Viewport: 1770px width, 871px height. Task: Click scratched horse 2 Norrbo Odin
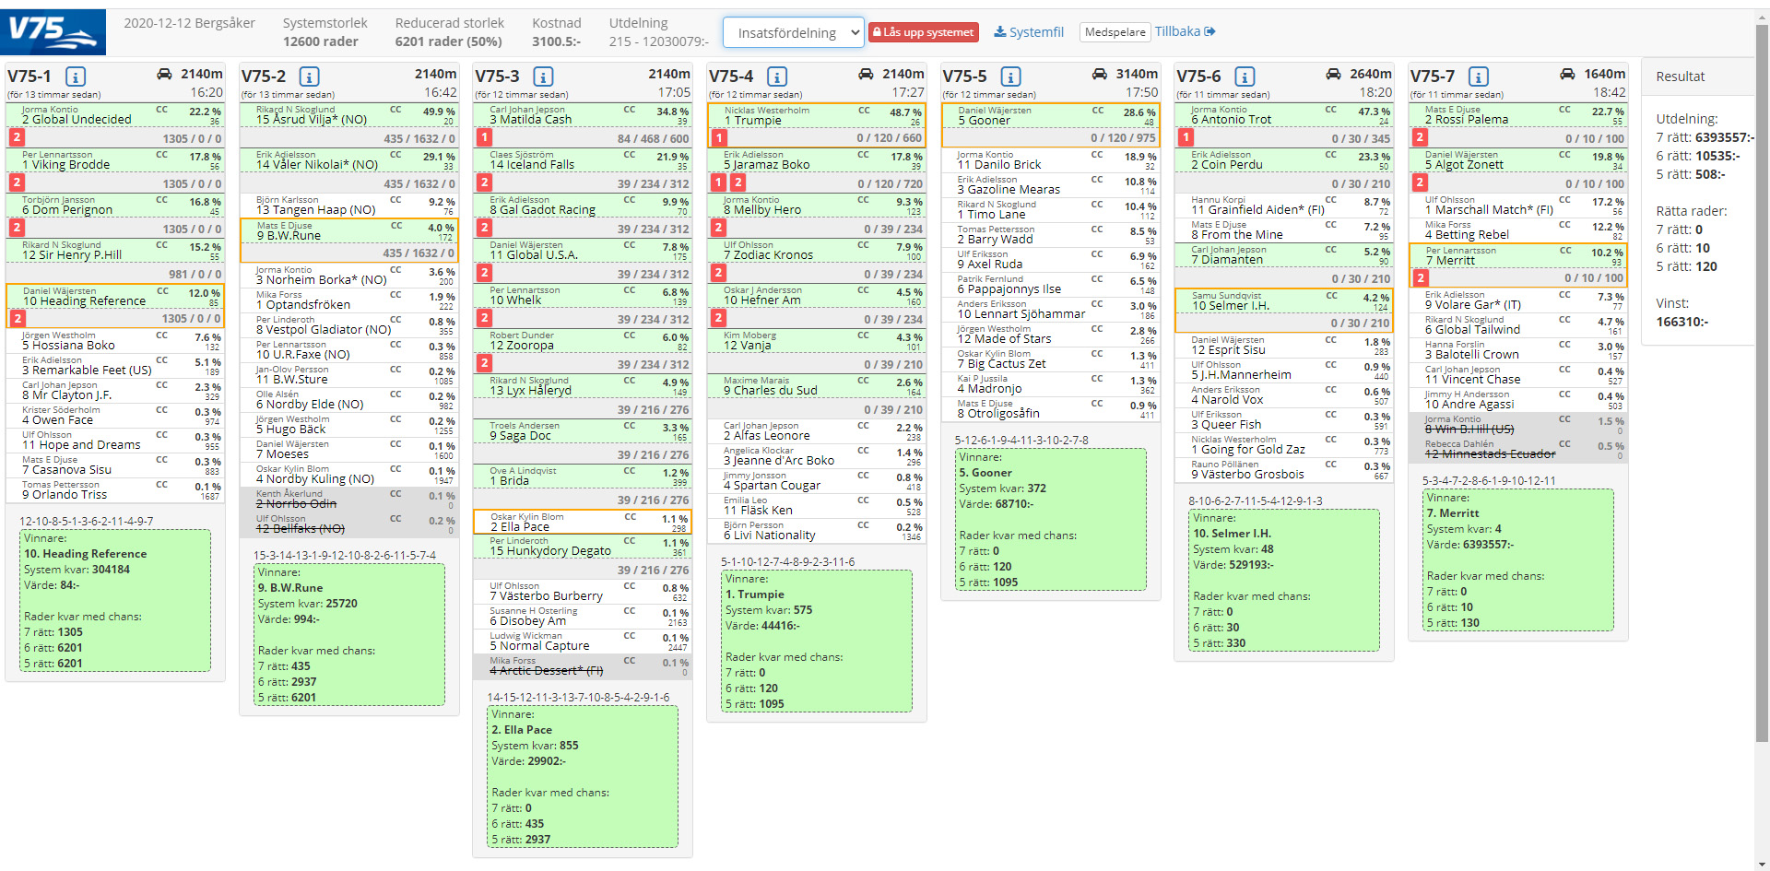click(348, 499)
